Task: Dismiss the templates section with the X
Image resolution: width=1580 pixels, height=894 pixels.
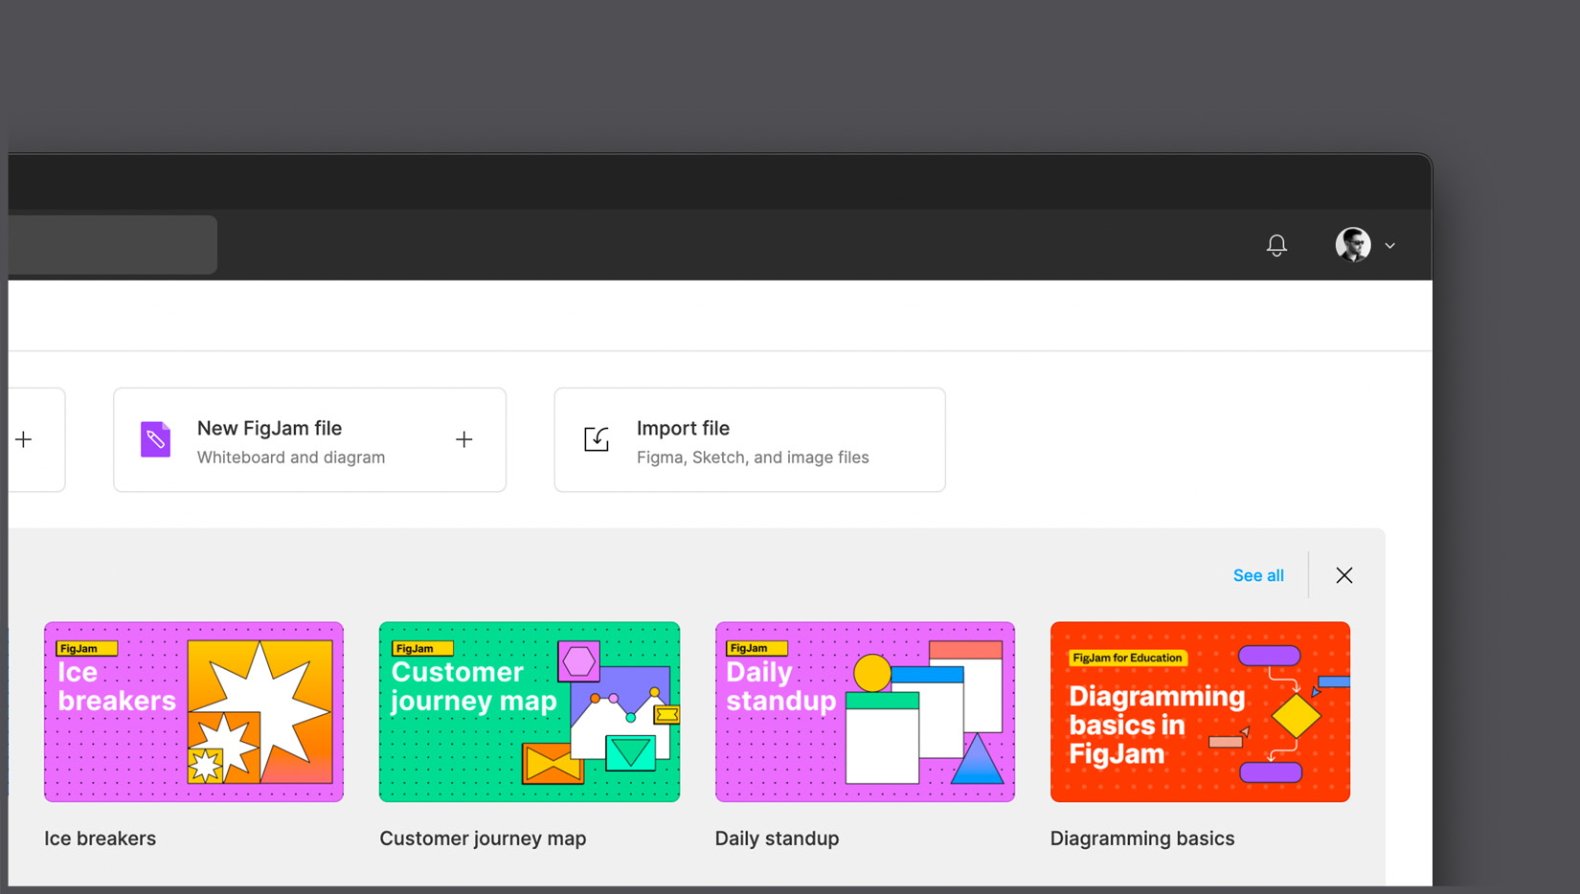Action: point(1344,575)
